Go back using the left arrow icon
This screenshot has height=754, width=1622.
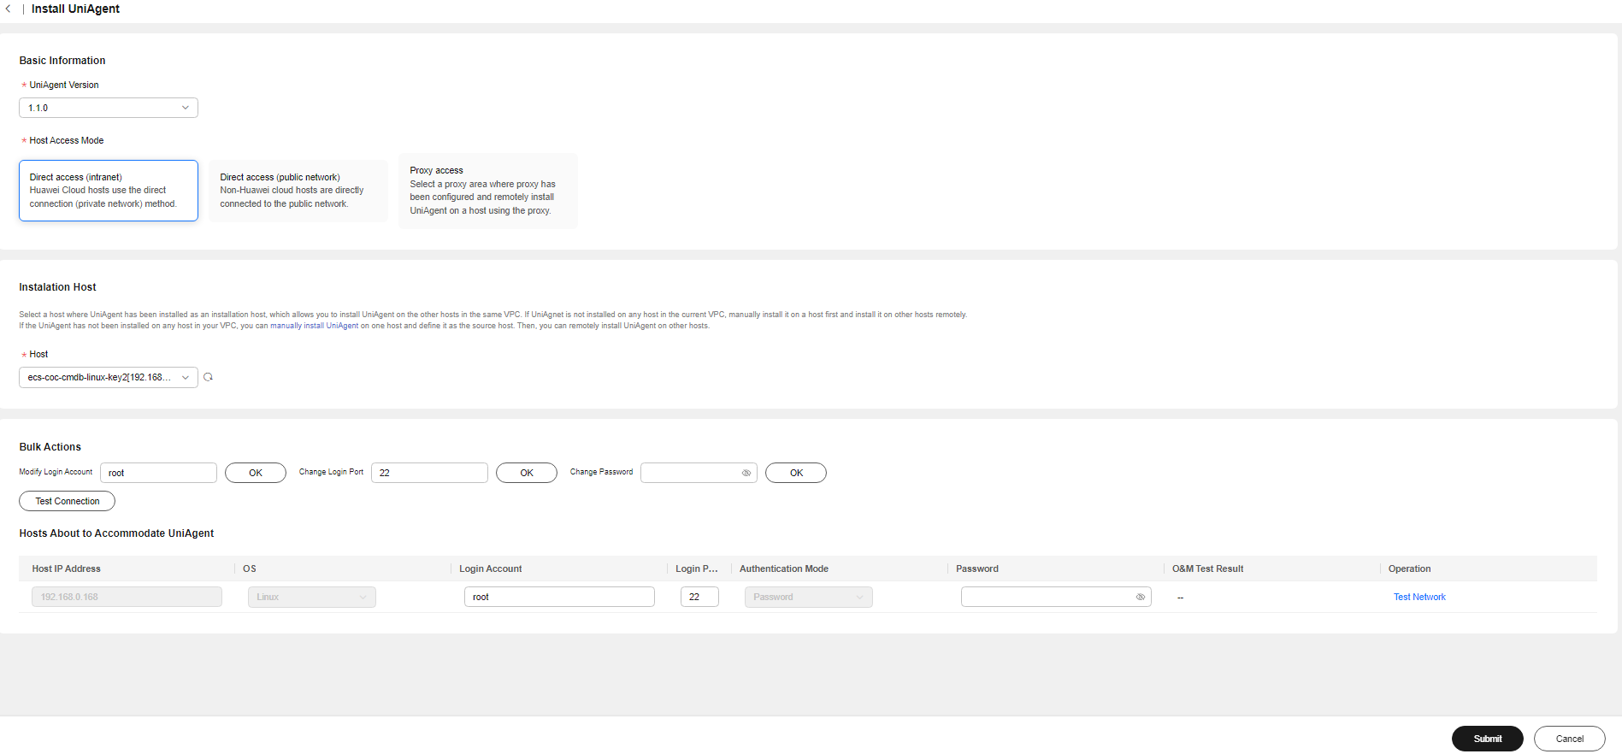pos(9,9)
